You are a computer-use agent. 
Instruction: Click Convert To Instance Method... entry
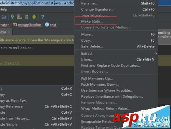(116, 27)
